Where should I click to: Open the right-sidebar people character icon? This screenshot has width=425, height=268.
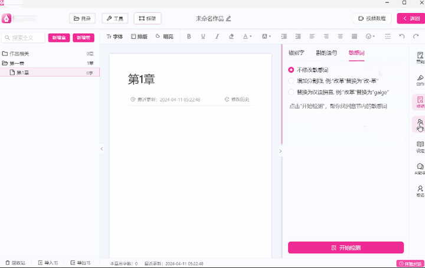[x=420, y=125]
